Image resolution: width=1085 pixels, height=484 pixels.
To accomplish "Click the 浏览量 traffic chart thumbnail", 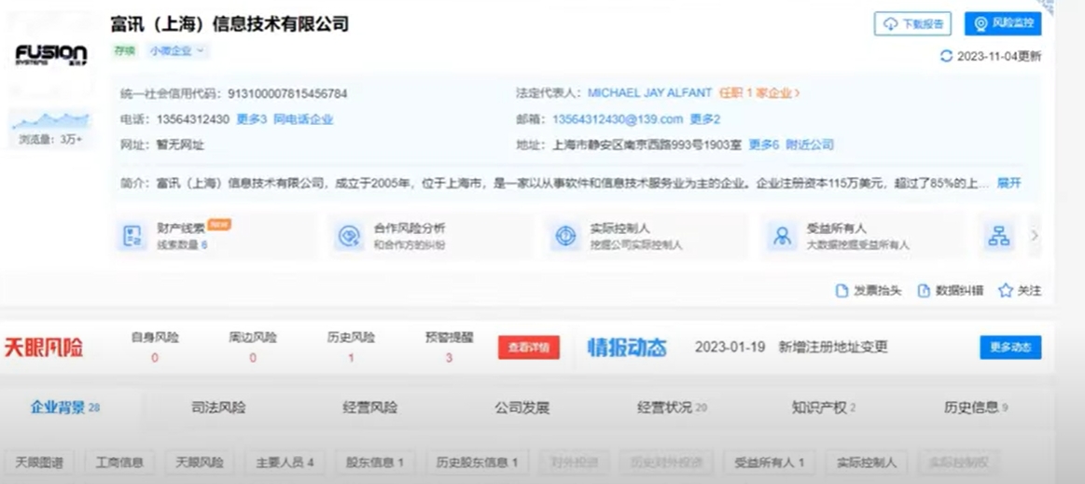I will (x=50, y=121).
